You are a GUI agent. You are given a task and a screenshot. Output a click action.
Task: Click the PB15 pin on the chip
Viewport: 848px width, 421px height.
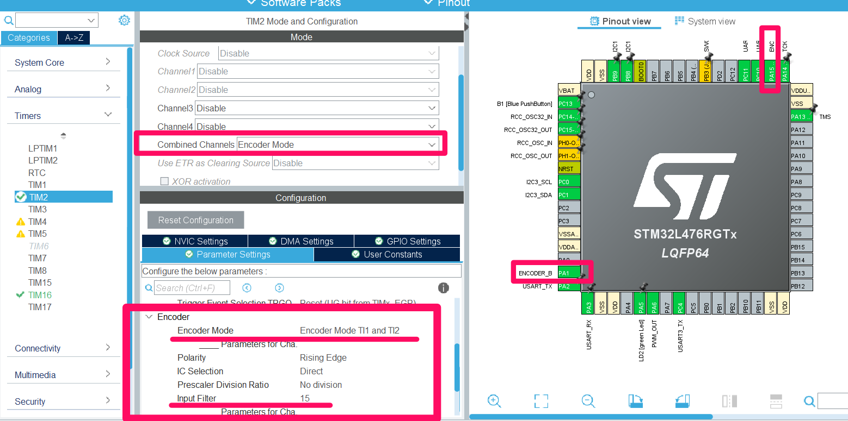pyautogui.click(x=801, y=247)
